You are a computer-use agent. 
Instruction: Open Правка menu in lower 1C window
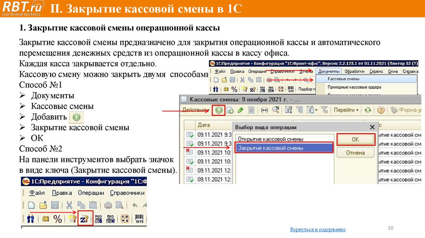62,193
